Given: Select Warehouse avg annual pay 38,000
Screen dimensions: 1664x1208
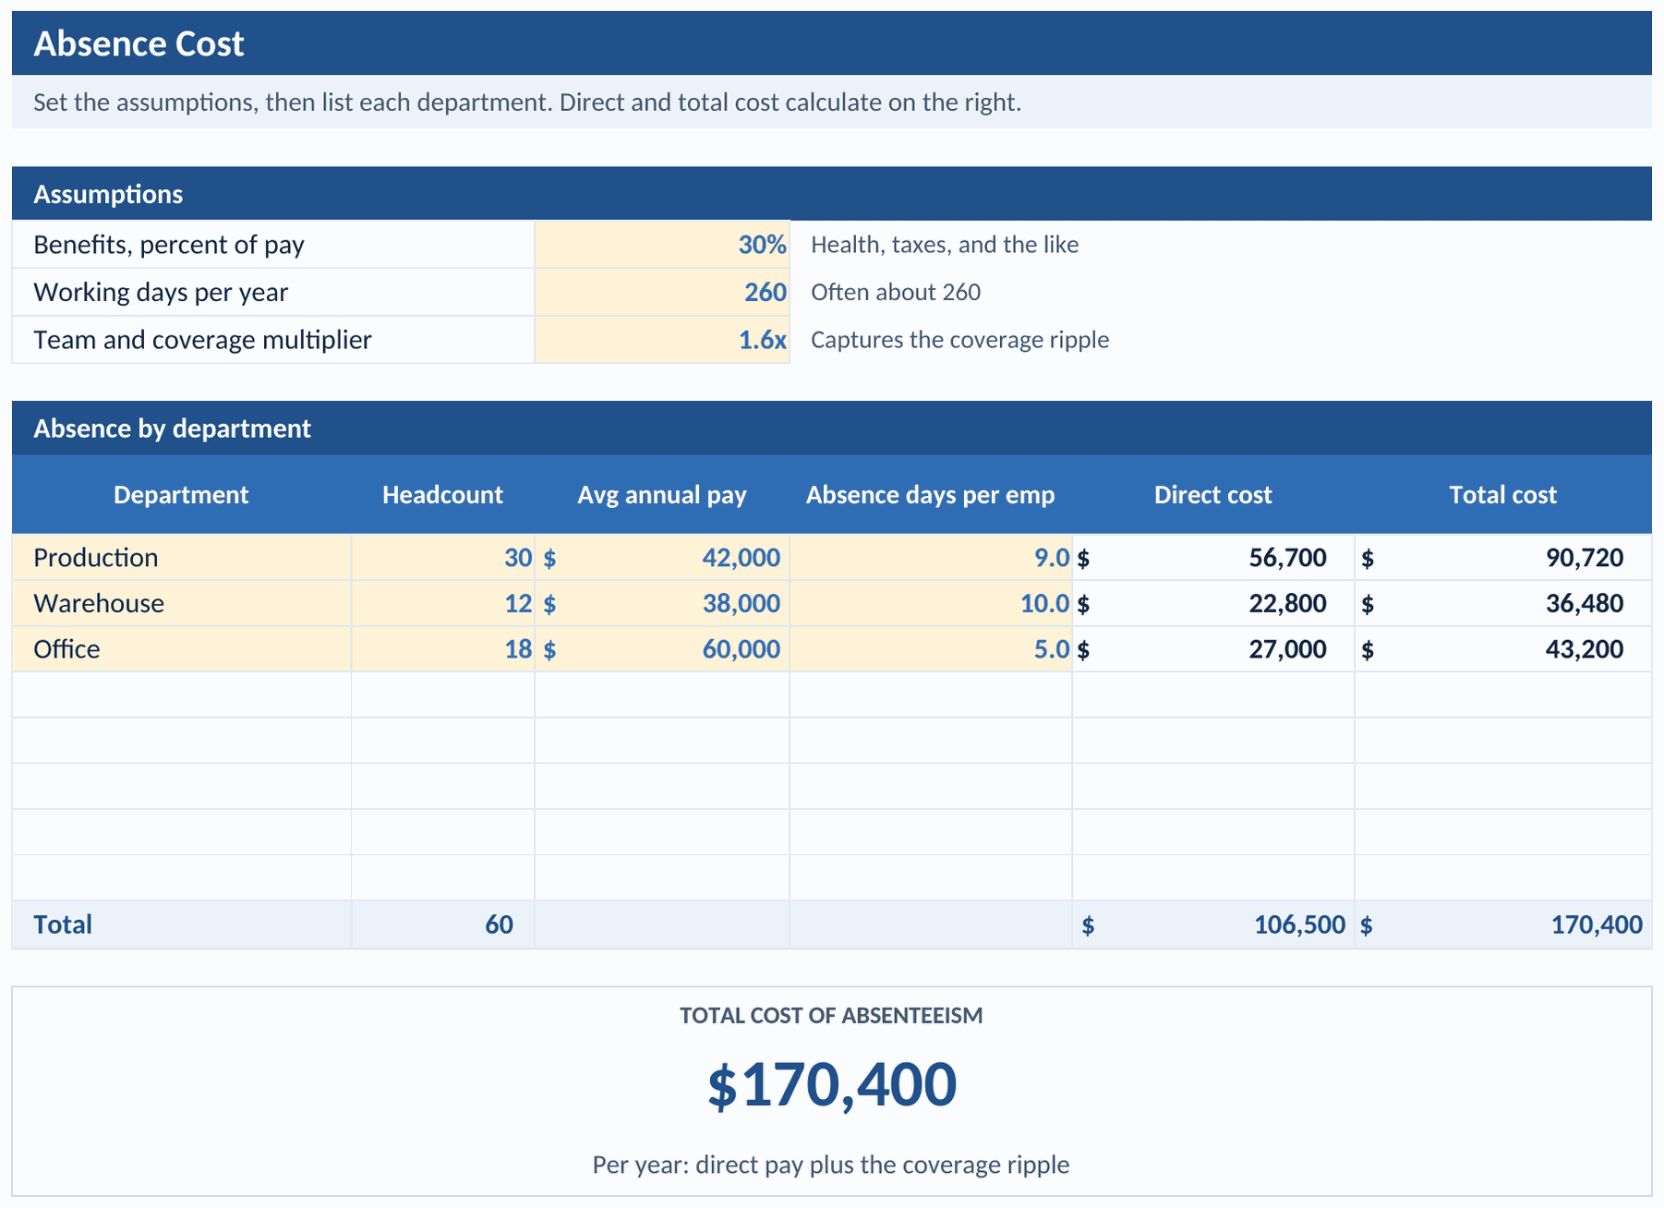Looking at the screenshot, I should tap(662, 604).
